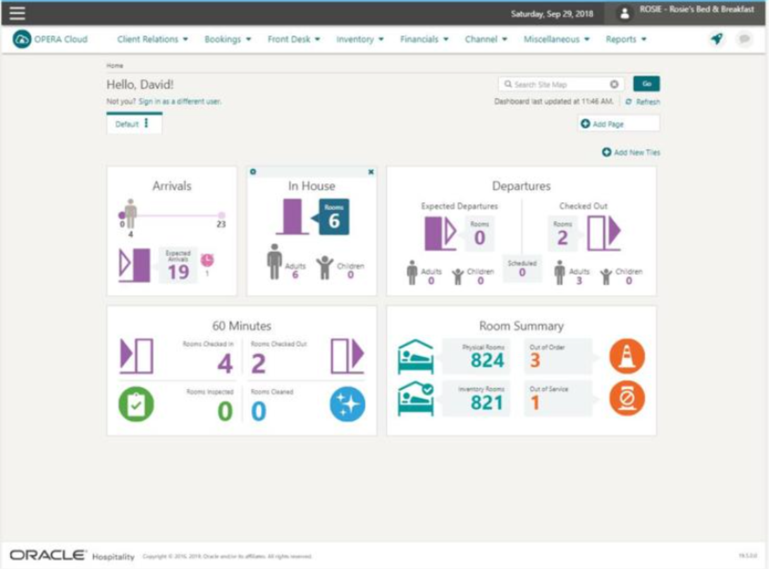Click the Expected Arrivals clock icon

tap(207, 260)
